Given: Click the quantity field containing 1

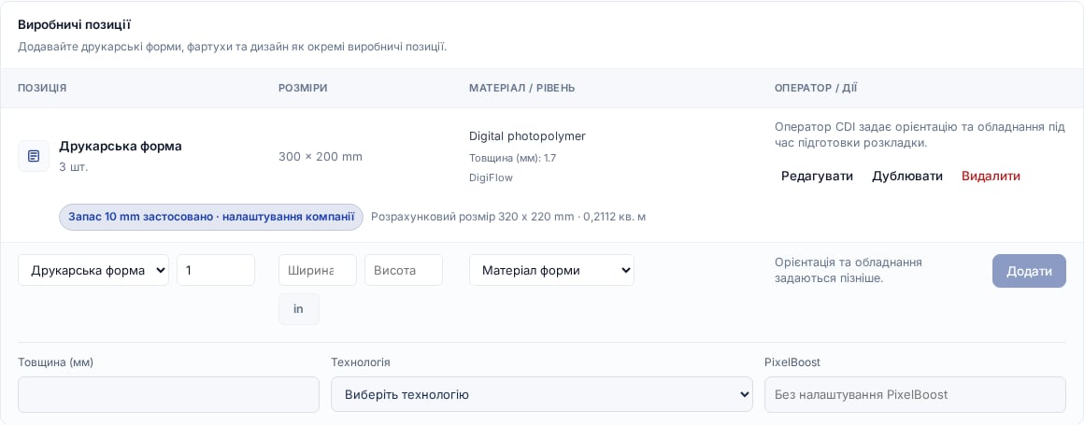Looking at the screenshot, I should coord(216,270).
